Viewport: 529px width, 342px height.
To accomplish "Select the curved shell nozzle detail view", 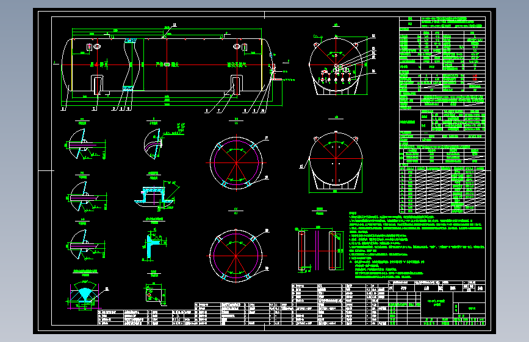I will pyautogui.click(x=154, y=144).
